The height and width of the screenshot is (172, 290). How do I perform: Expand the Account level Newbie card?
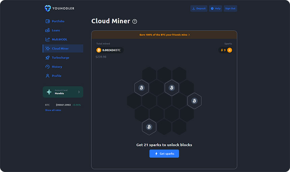point(63,92)
